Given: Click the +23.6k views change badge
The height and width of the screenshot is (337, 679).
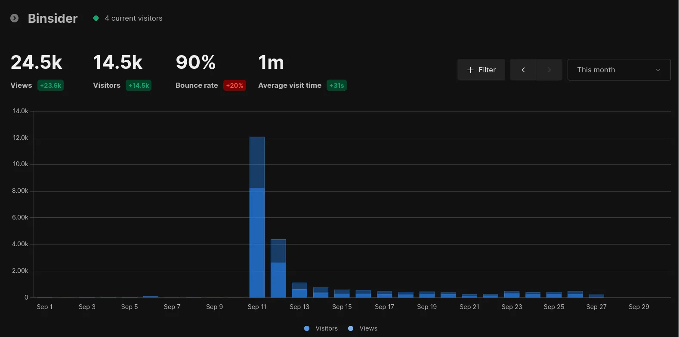Looking at the screenshot, I should [x=51, y=85].
